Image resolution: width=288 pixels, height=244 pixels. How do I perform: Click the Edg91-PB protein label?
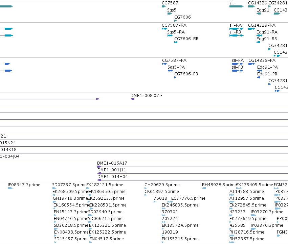pyautogui.click(x=267, y=74)
